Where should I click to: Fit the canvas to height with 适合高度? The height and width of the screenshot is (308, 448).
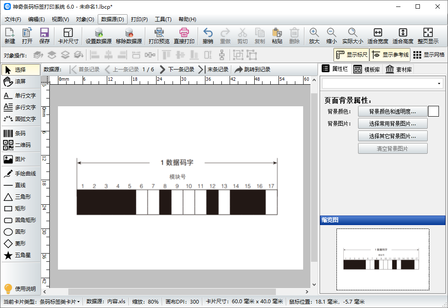point(403,36)
